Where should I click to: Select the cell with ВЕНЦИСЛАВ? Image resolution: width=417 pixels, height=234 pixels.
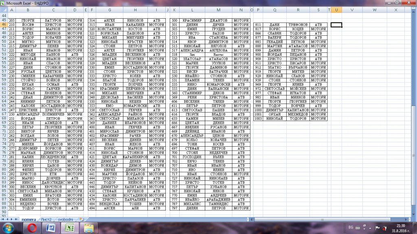click(109, 204)
